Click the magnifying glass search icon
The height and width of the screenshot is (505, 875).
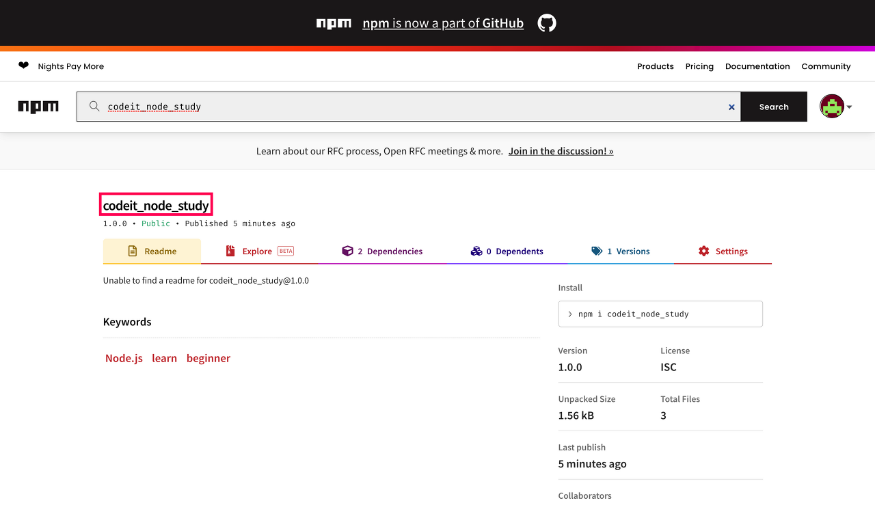pos(95,107)
